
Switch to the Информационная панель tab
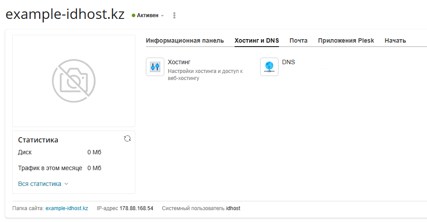[185, 40]
